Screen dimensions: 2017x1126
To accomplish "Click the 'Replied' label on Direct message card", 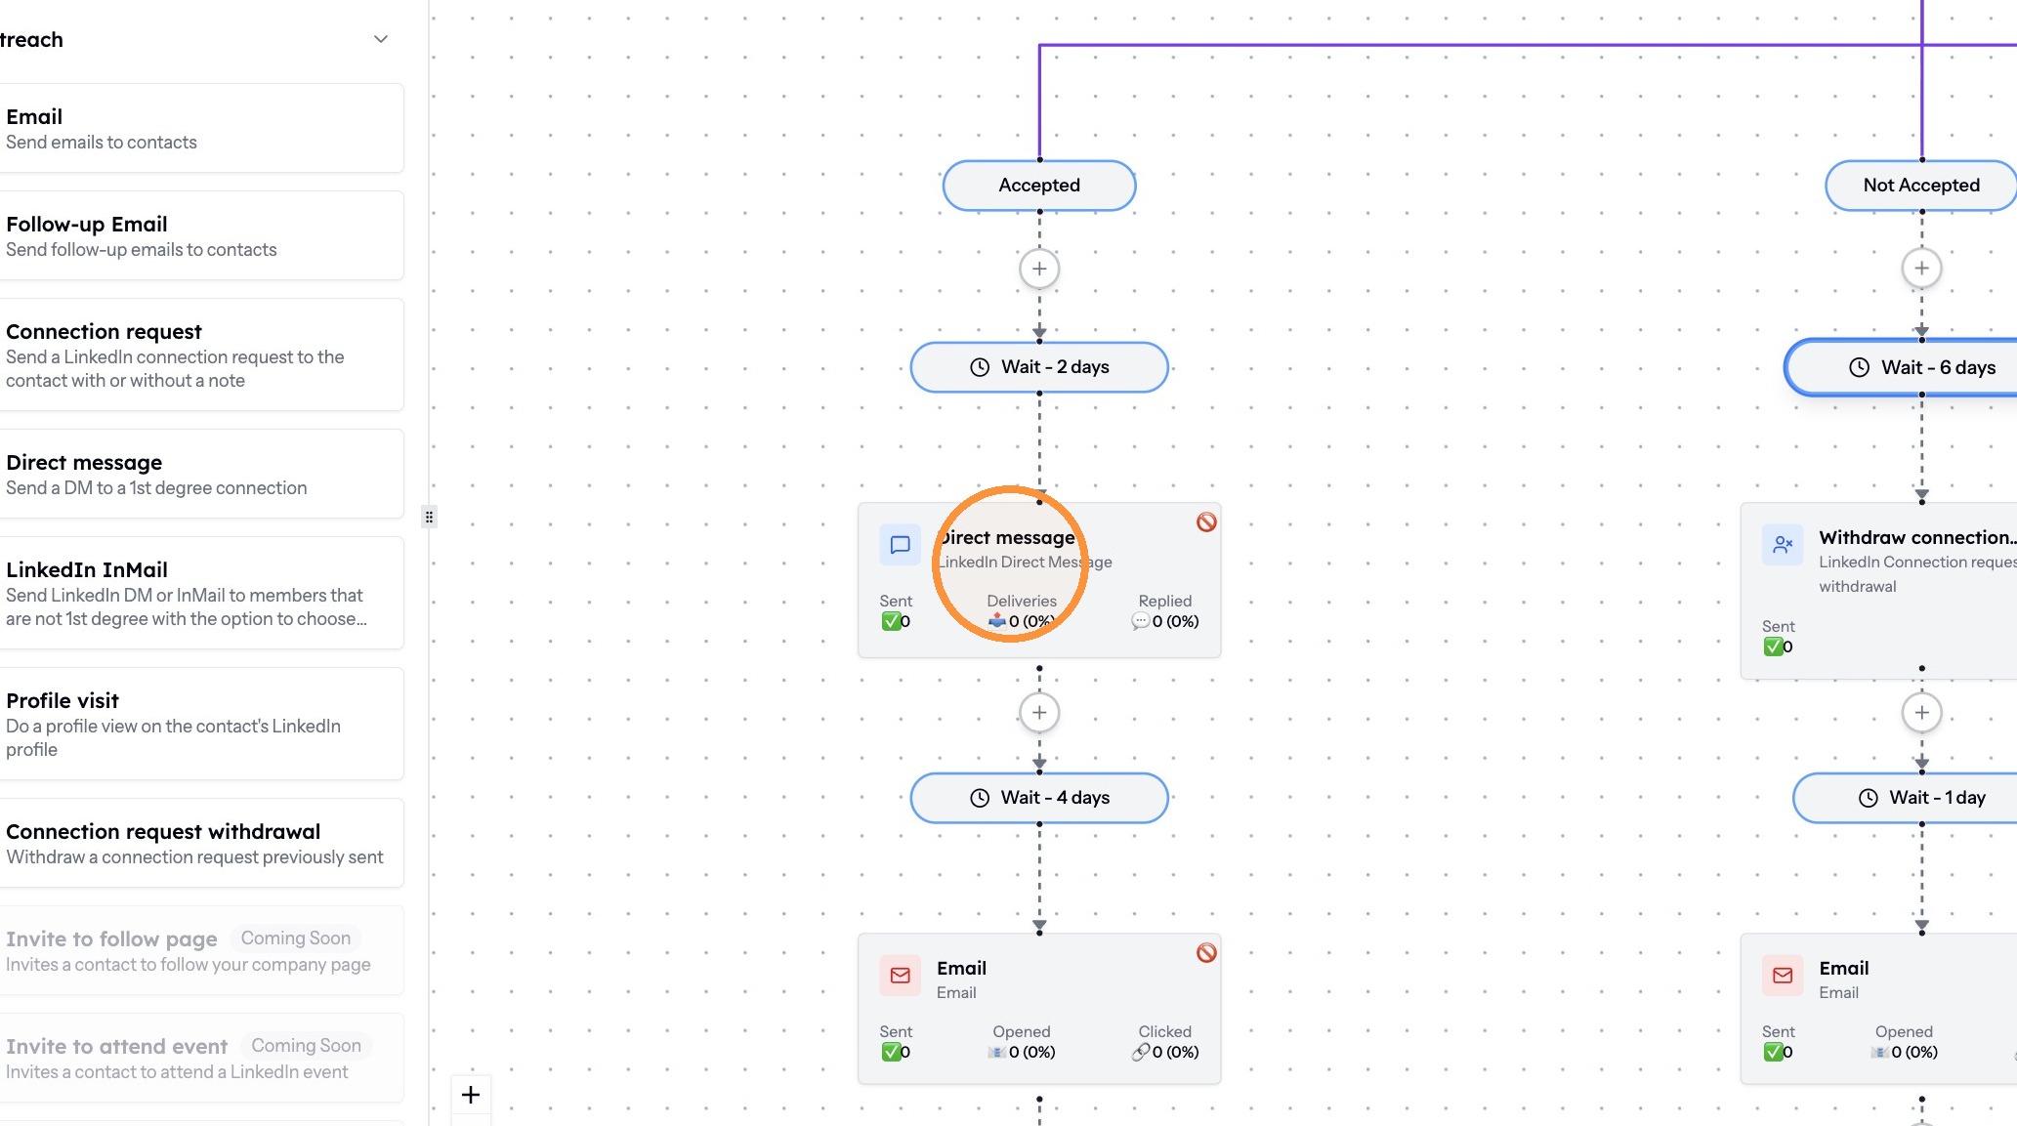I will coord(1165,601).
